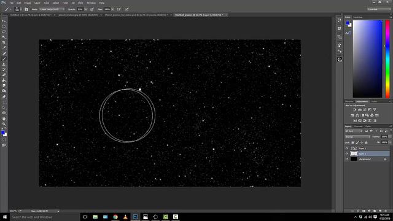
Task: Select the Quick Selection tool
Action: tap(4, 37)
